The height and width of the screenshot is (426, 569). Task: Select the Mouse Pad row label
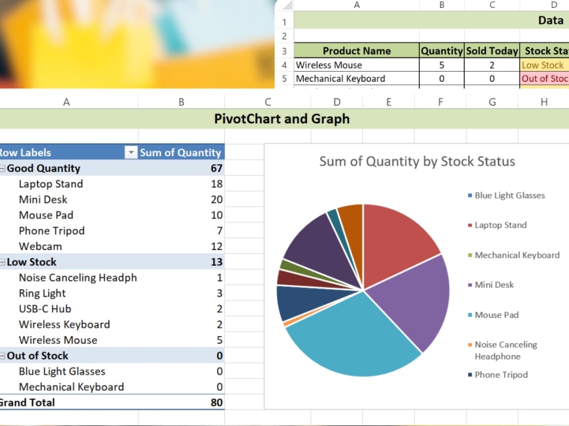(46, 215)
